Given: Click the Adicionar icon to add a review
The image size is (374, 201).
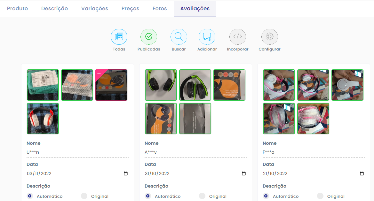Looking at the screenshot, I should (207, 36).
